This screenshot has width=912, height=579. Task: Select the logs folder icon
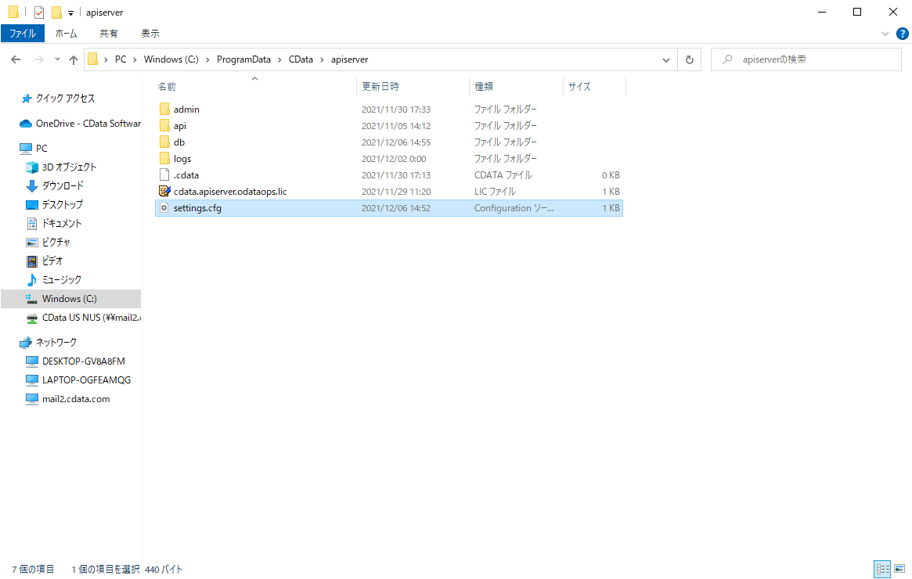pos(164,159)
